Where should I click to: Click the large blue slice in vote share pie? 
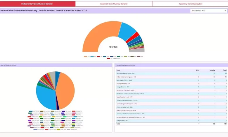click(45, 97)
